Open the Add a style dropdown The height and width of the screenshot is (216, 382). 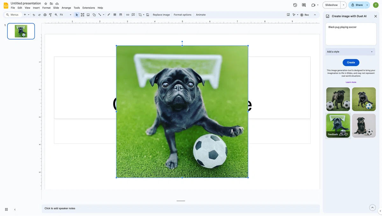click(350, 52)
